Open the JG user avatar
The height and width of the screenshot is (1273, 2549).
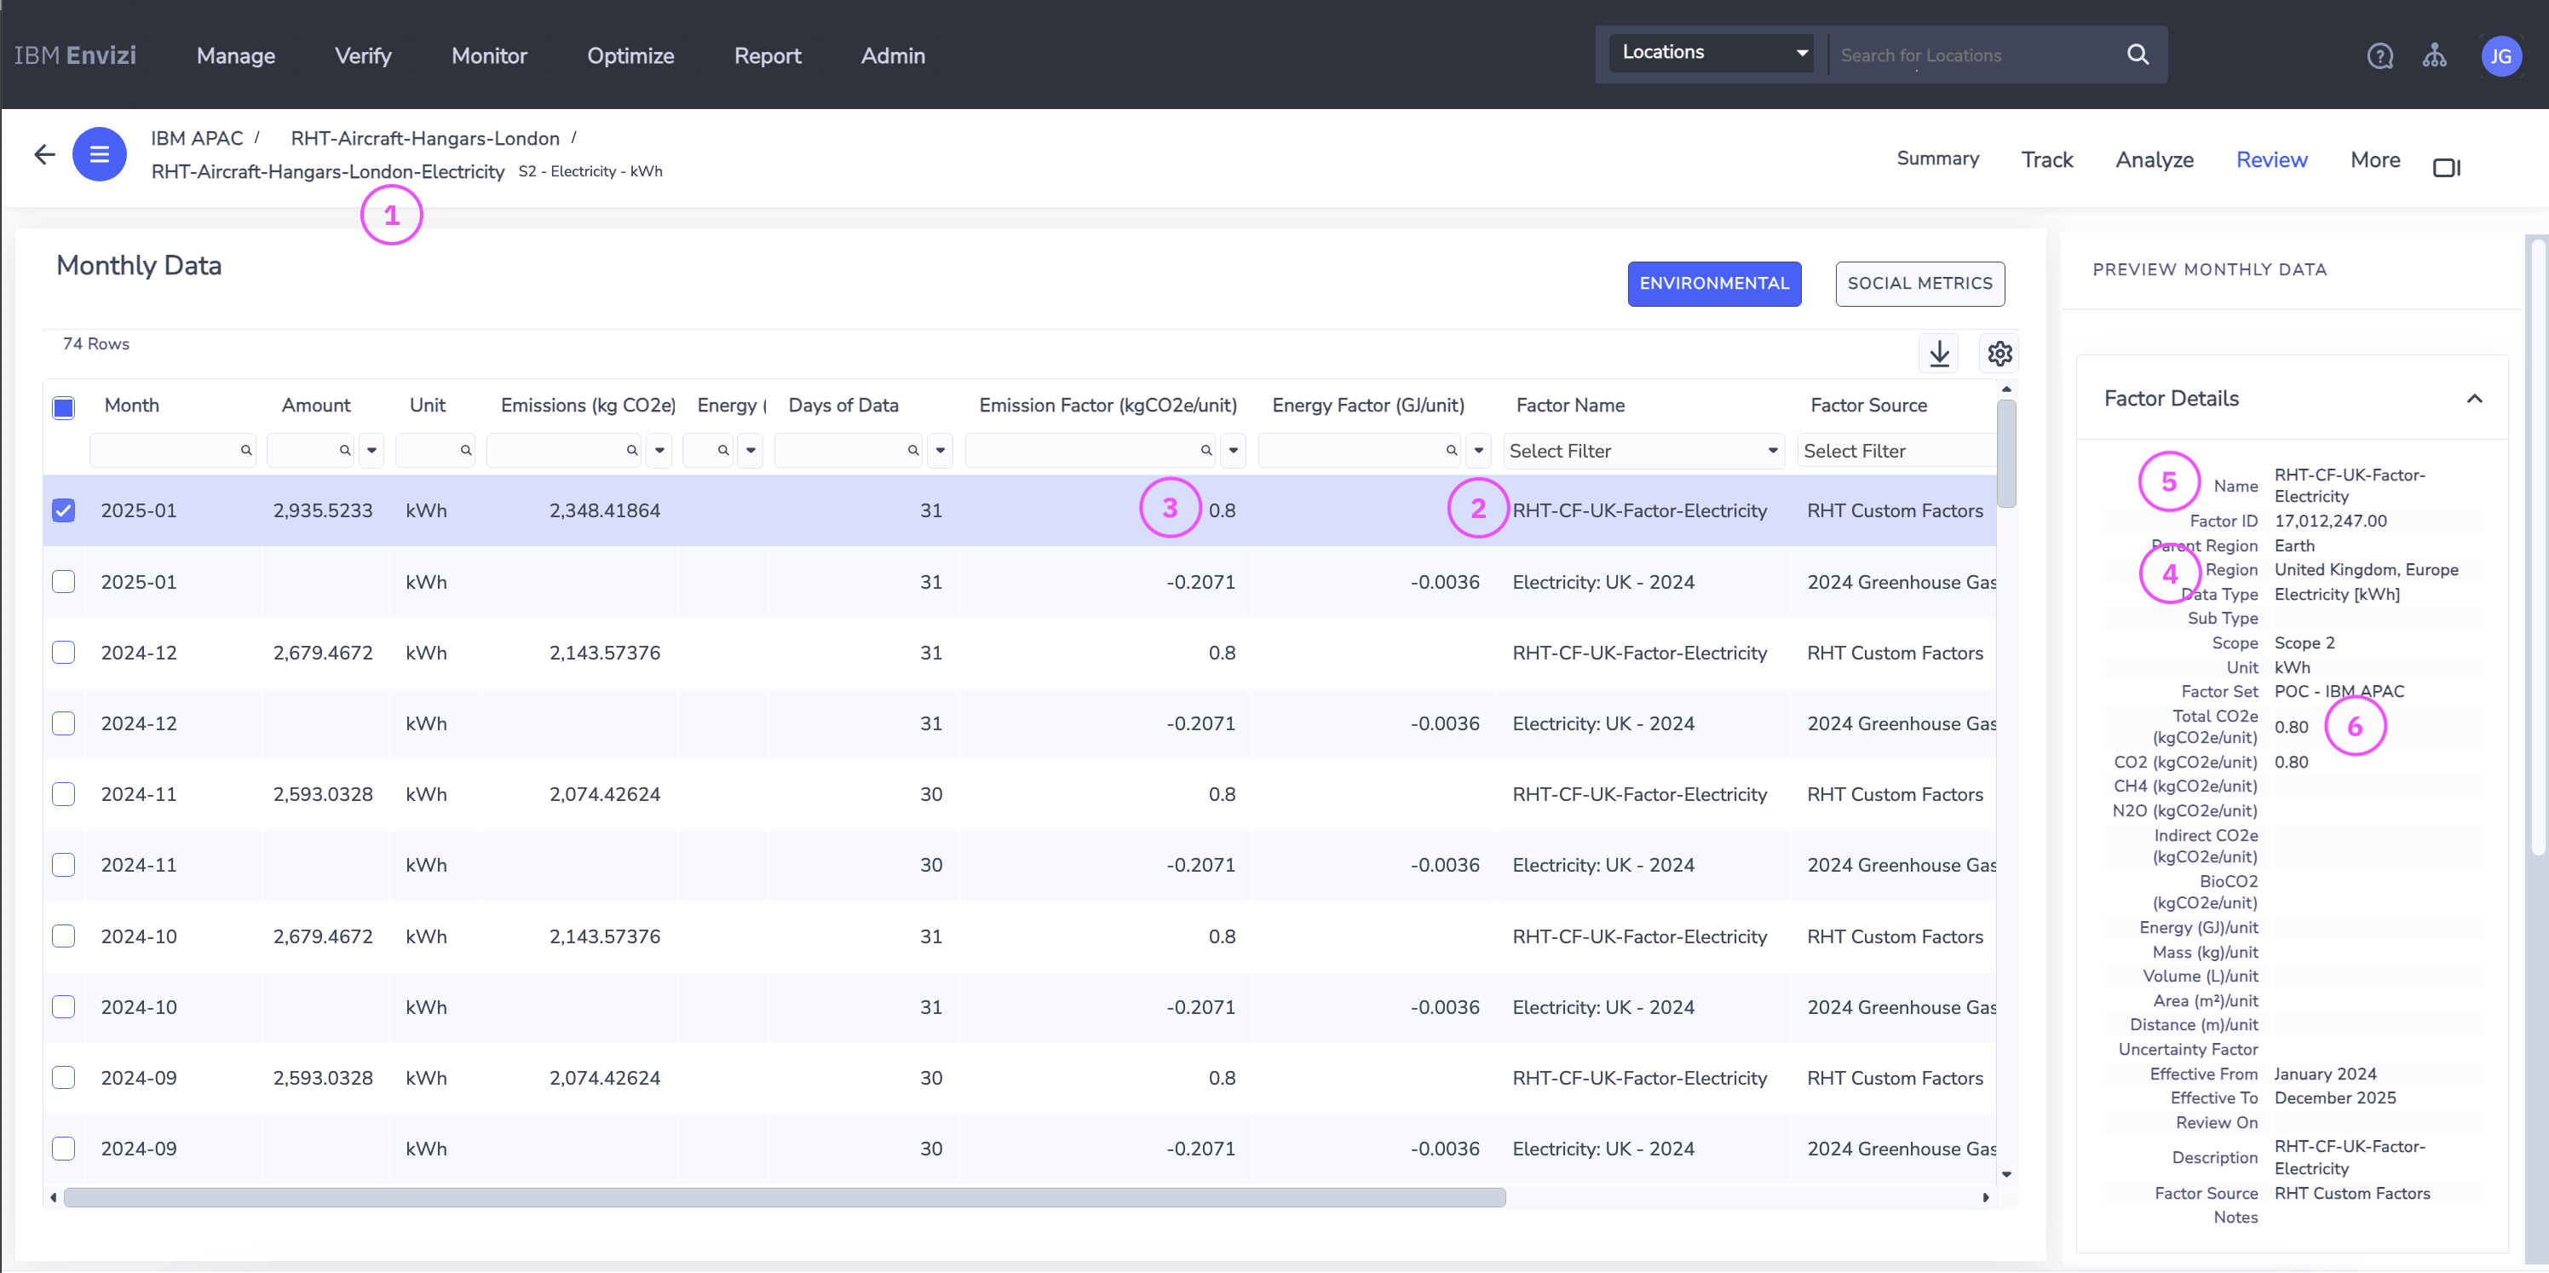(2500, 56)
